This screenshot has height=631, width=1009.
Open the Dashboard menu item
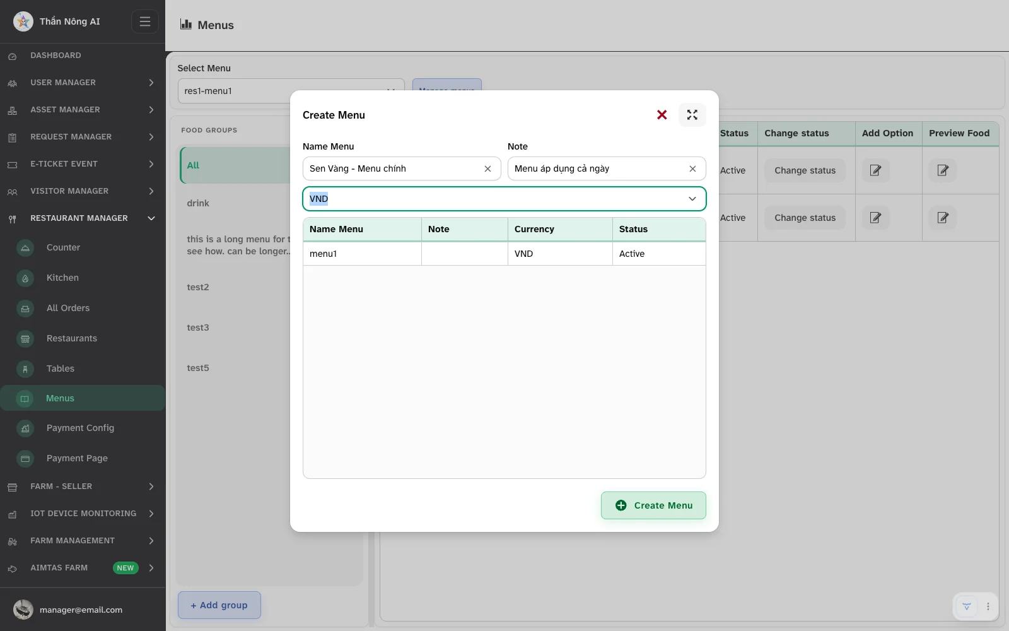coord(55,56)
